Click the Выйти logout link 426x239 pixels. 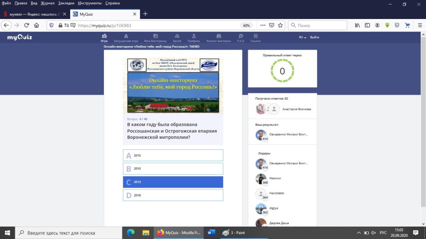(x=314, y=37)
